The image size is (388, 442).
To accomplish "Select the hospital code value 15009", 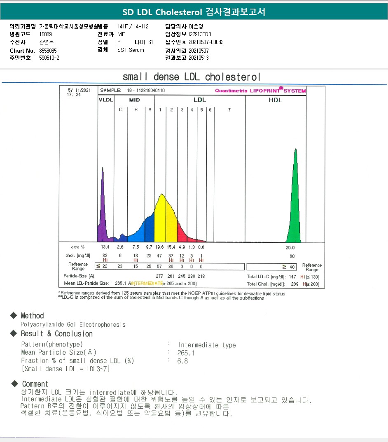I will tap(45, 35).
